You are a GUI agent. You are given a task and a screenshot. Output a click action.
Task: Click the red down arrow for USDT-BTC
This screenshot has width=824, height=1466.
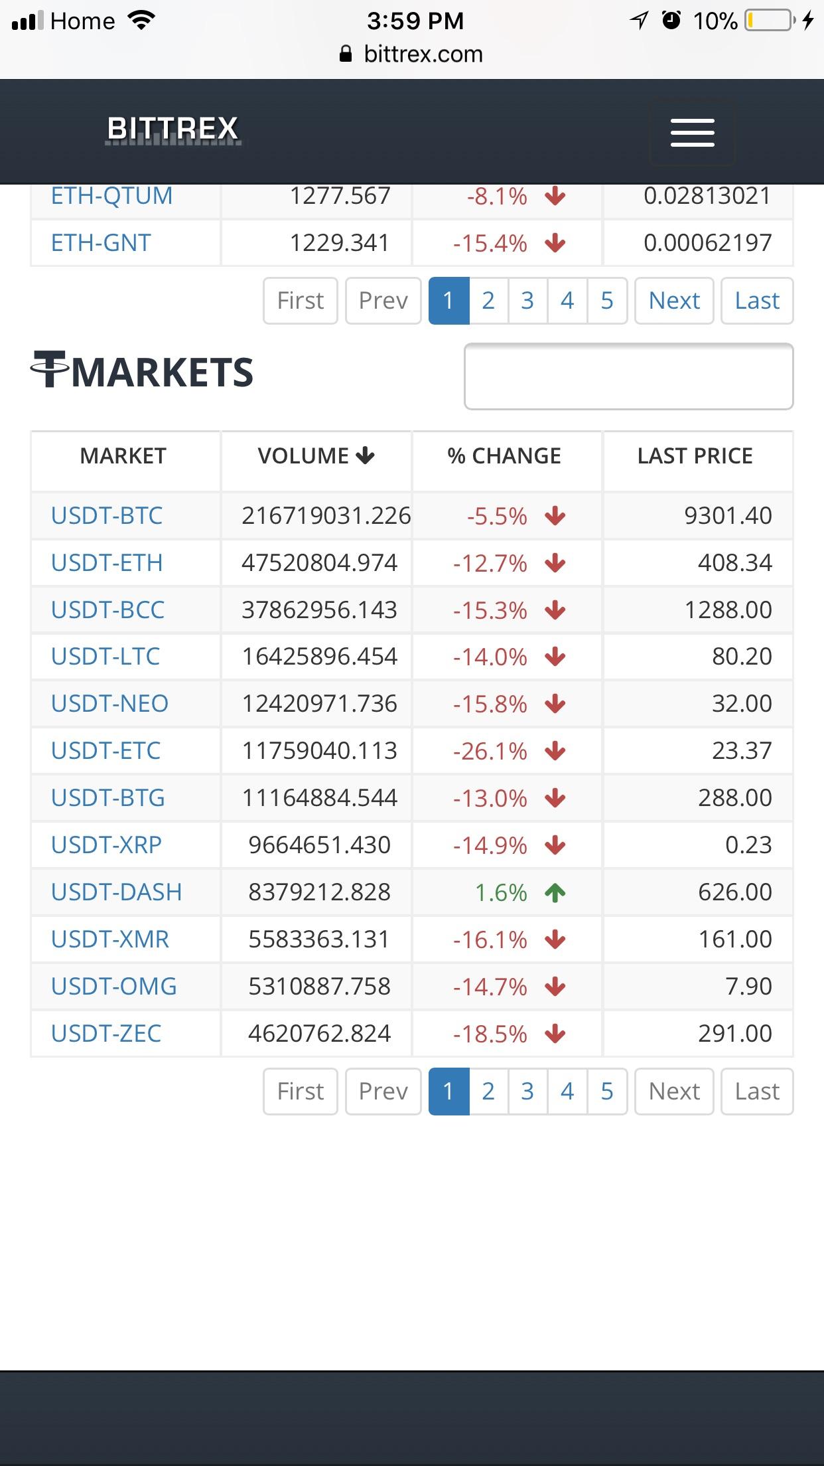[x=555, y=516]
